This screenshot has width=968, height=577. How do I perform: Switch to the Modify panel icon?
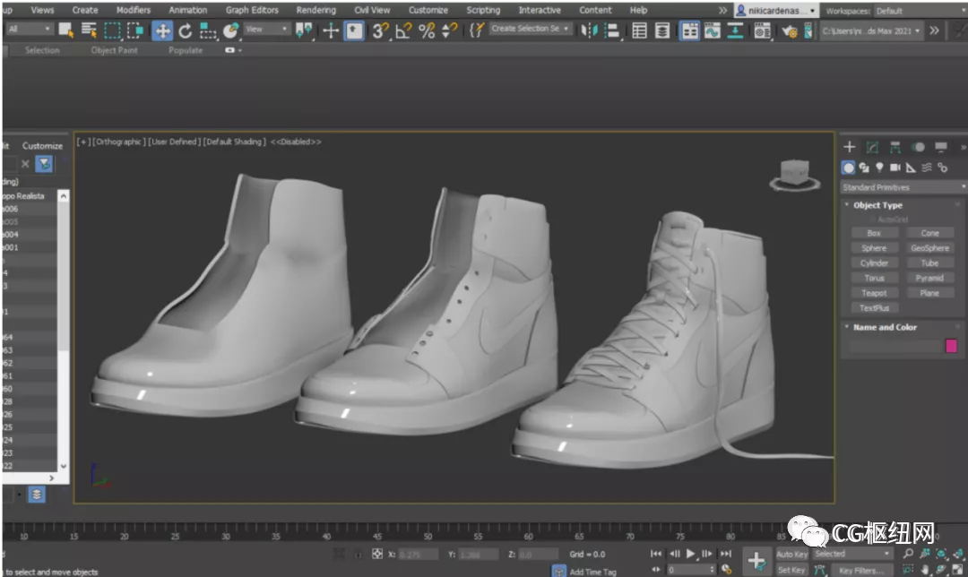click(872, 147)
